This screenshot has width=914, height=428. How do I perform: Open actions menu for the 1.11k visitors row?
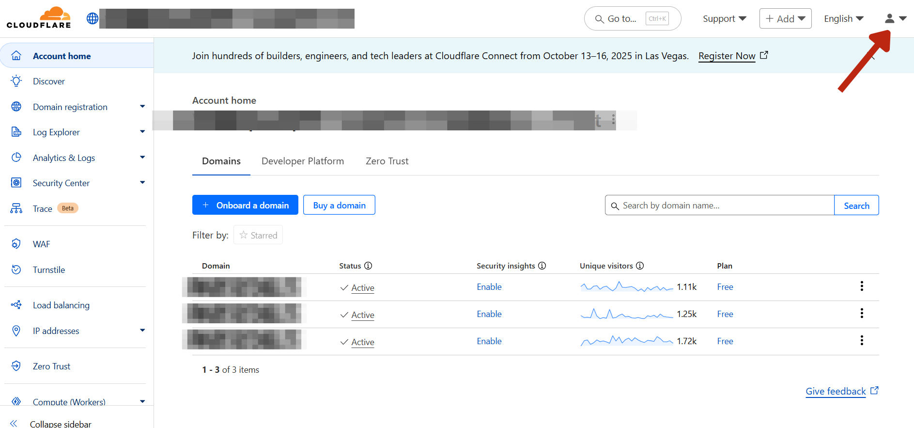pos(862,286)
